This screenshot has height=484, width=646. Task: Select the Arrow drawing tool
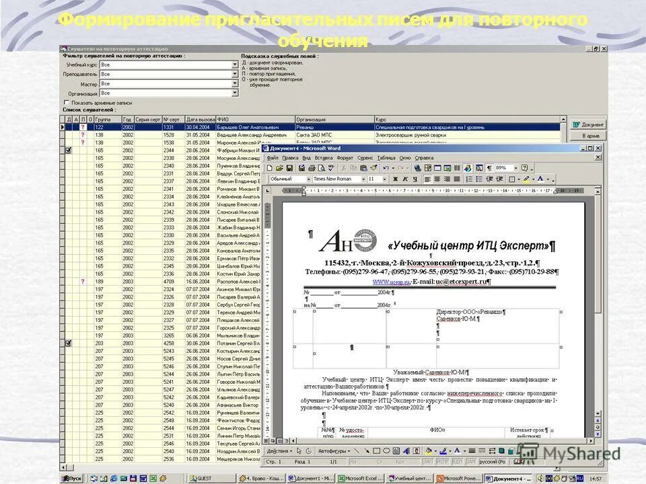pyautogui.click(x=367, y=450)
